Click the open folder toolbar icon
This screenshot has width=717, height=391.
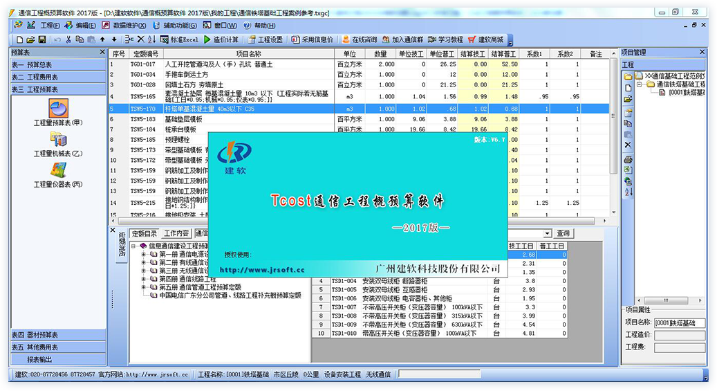tap(30, 40)
